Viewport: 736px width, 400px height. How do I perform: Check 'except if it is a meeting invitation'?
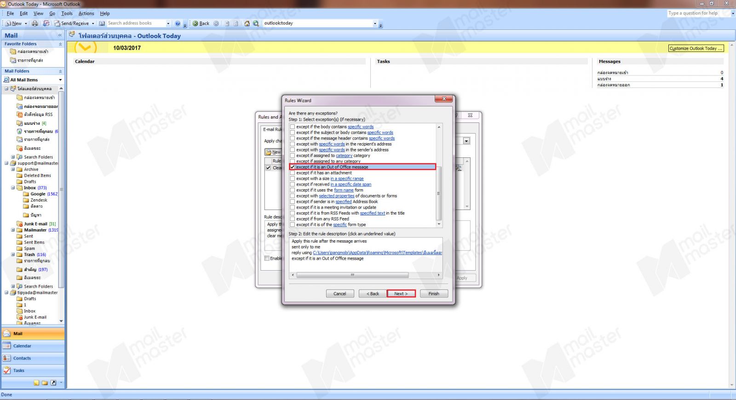click(292, 207)
